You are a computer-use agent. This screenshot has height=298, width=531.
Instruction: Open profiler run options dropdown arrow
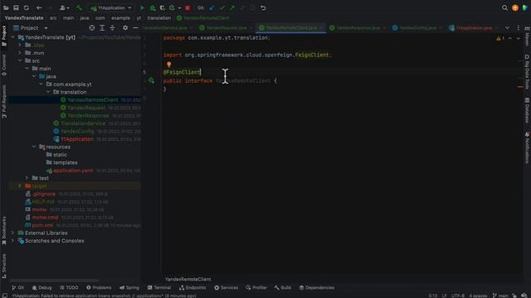179,7
